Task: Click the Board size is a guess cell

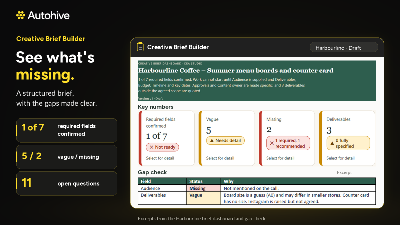Action: click(298, 198)
